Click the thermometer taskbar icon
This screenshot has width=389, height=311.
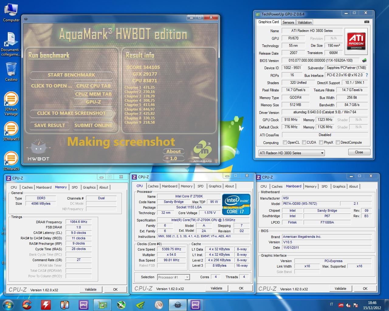pos(65,305)
